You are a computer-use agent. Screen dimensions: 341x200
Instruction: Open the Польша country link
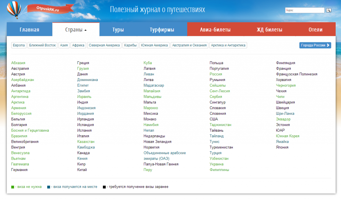click(x=216, y=63)
